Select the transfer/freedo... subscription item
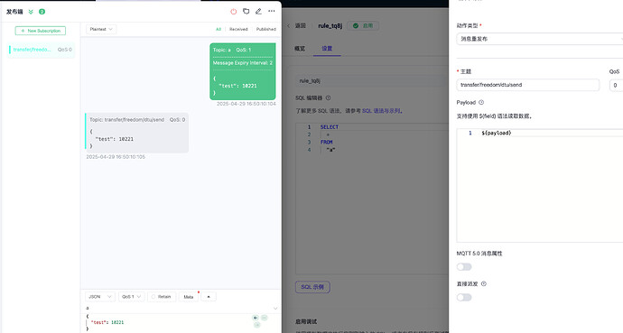 42,50
